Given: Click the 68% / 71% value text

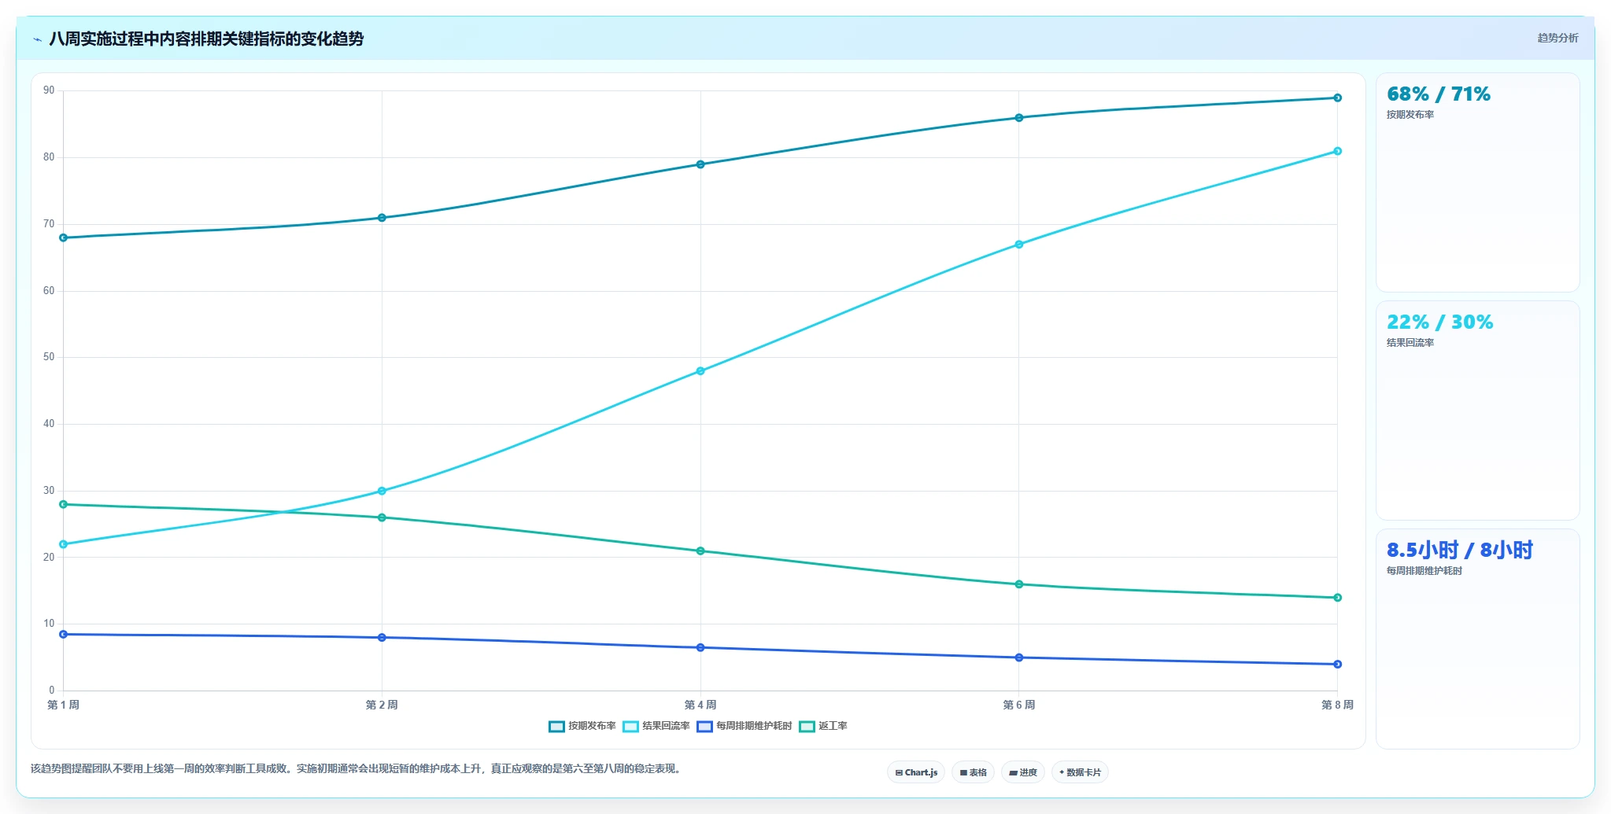Looking at the screenshot, I should pyautogui.click(x=1439, y=94).
